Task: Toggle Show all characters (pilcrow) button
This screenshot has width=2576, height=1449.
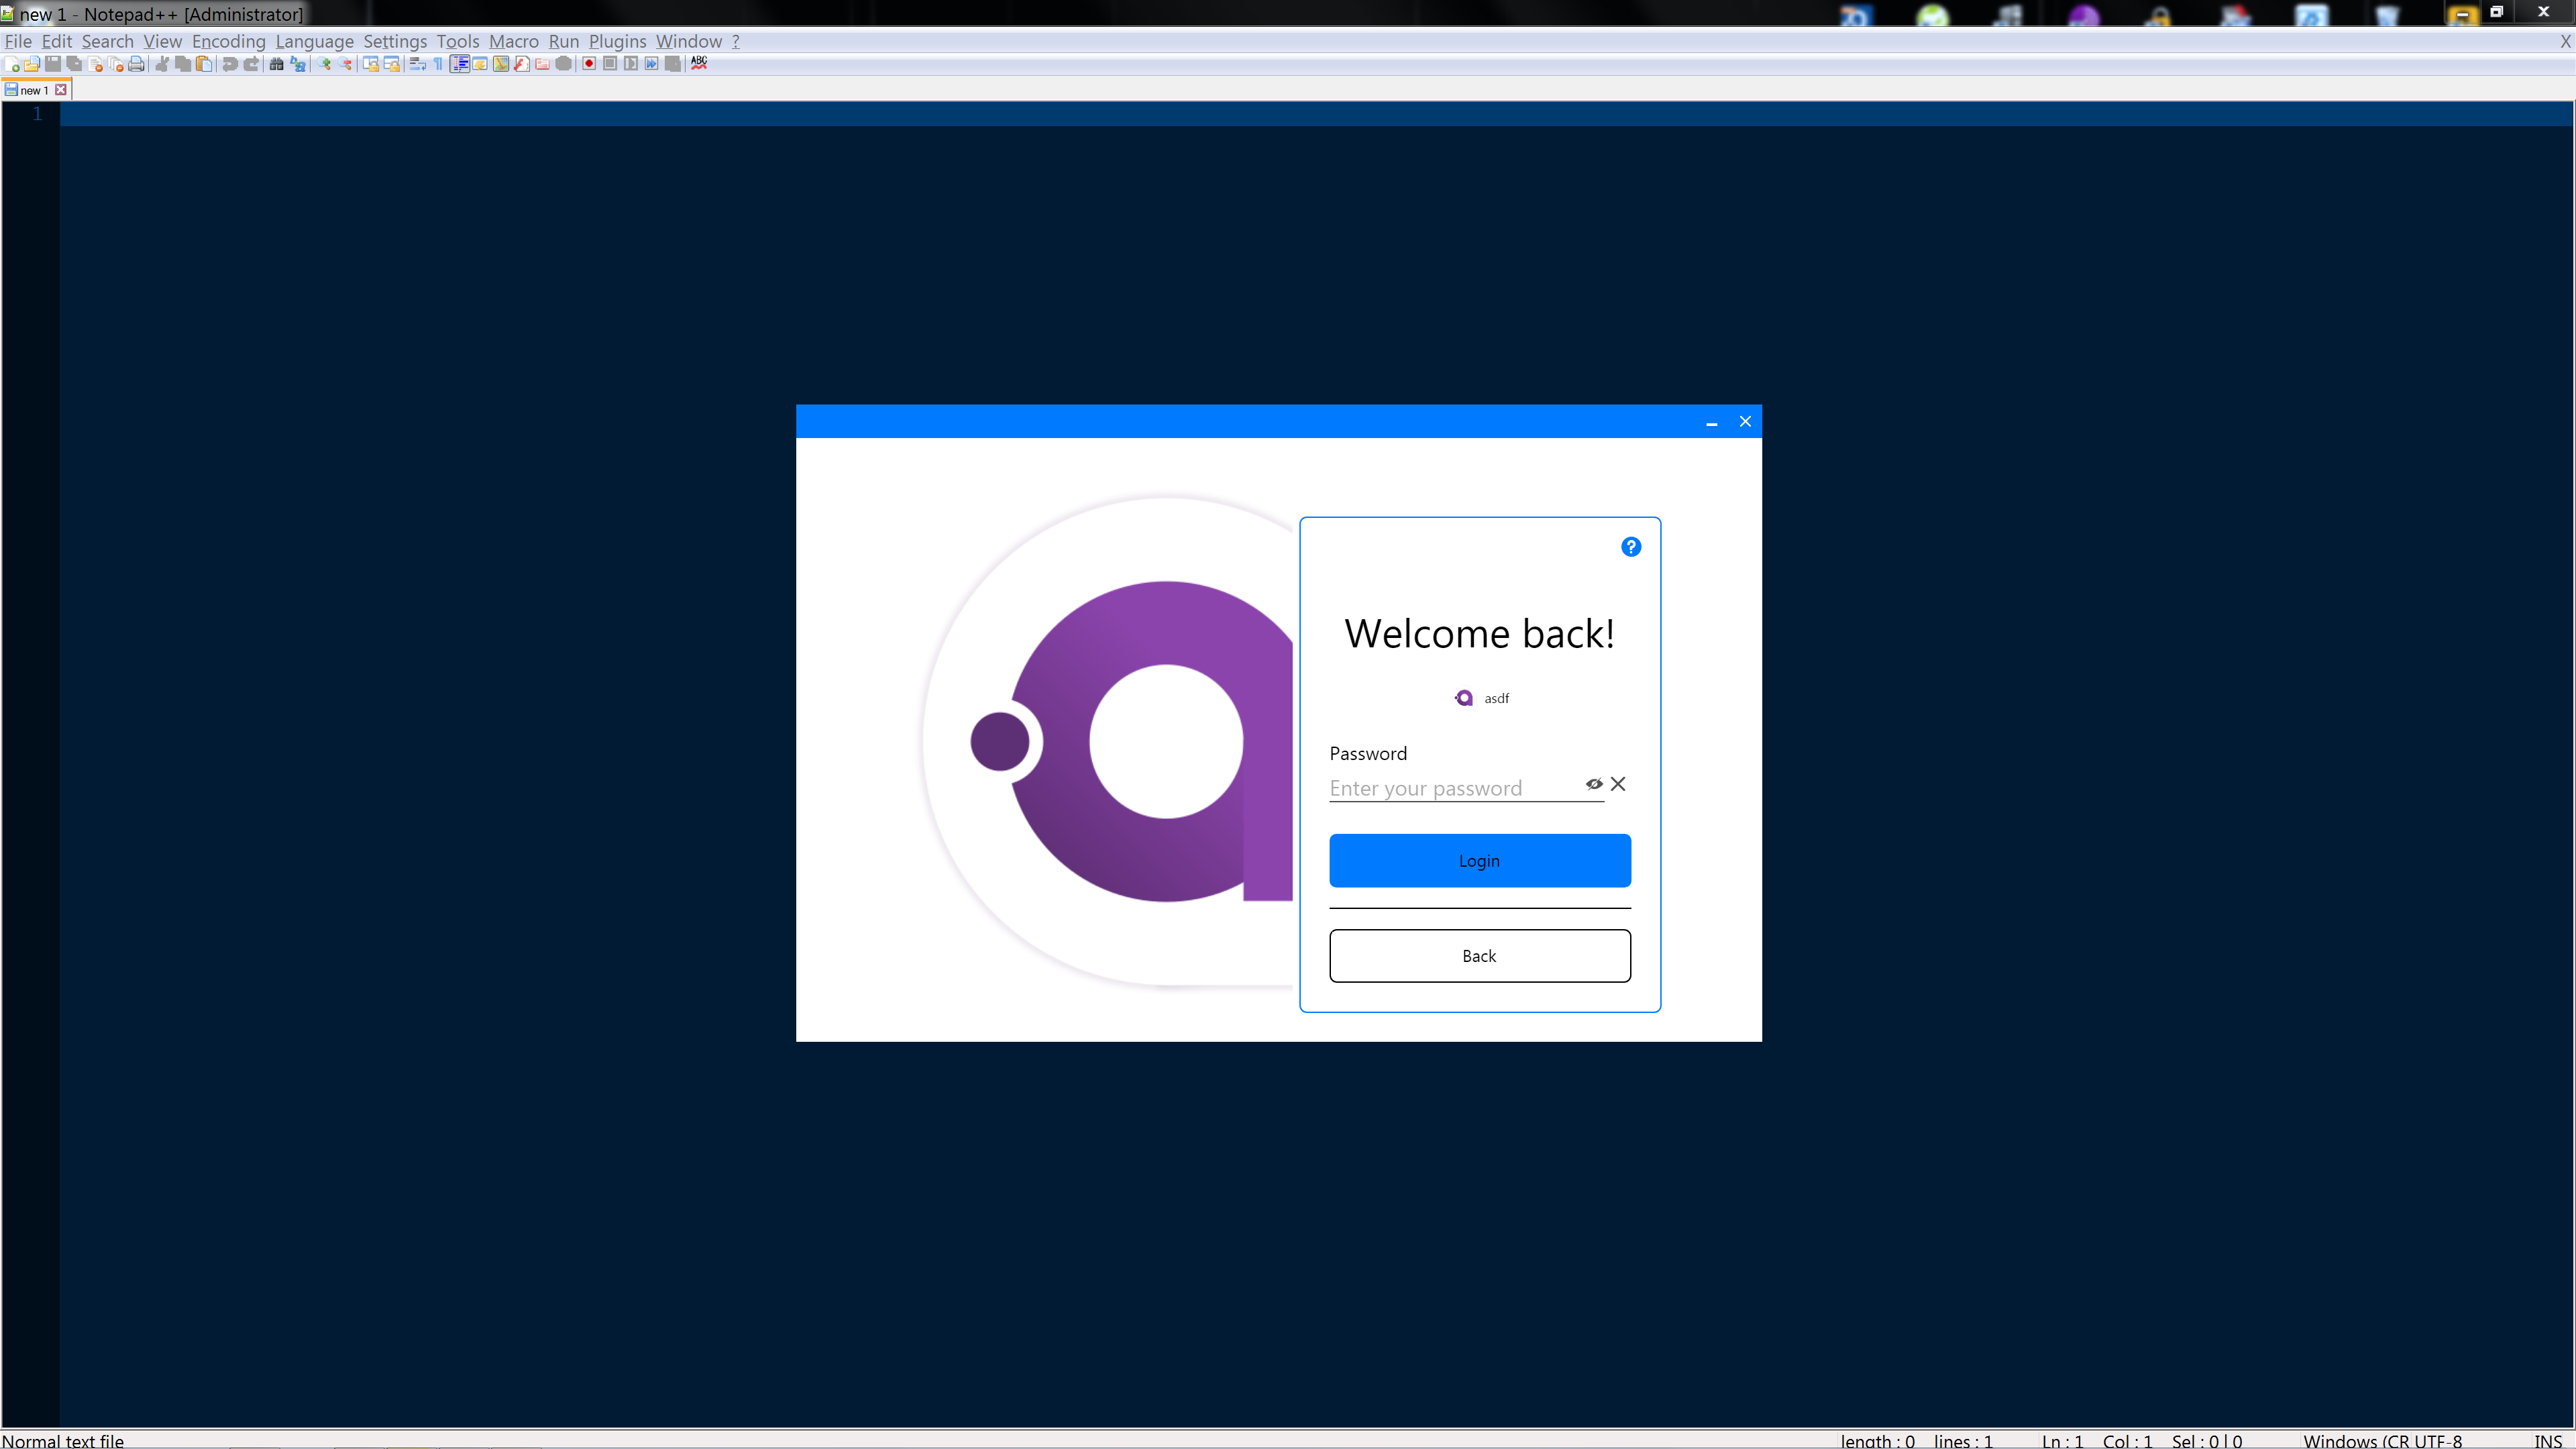Action: (438, 64)
